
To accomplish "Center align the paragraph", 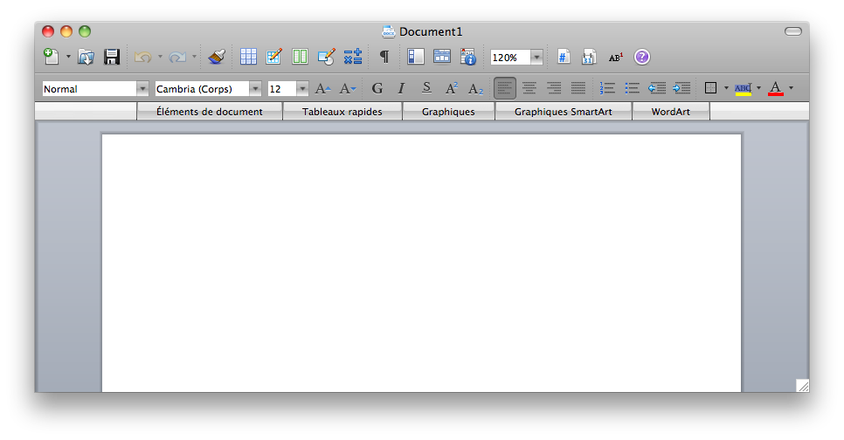I will 529,87.
